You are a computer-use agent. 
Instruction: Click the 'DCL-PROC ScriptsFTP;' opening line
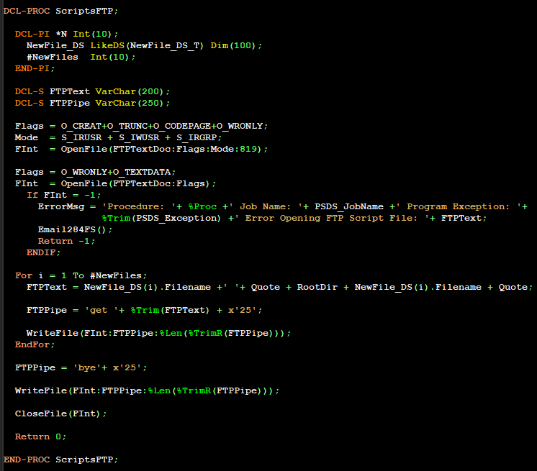[60, 11]
